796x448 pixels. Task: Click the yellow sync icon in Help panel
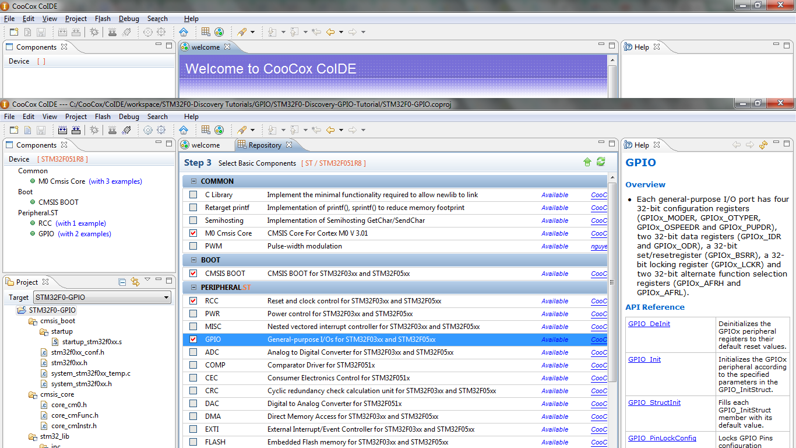click(x=763, y=145)
